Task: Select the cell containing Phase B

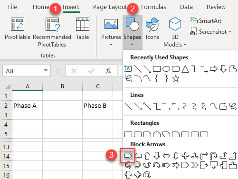Action: point(97,105)
